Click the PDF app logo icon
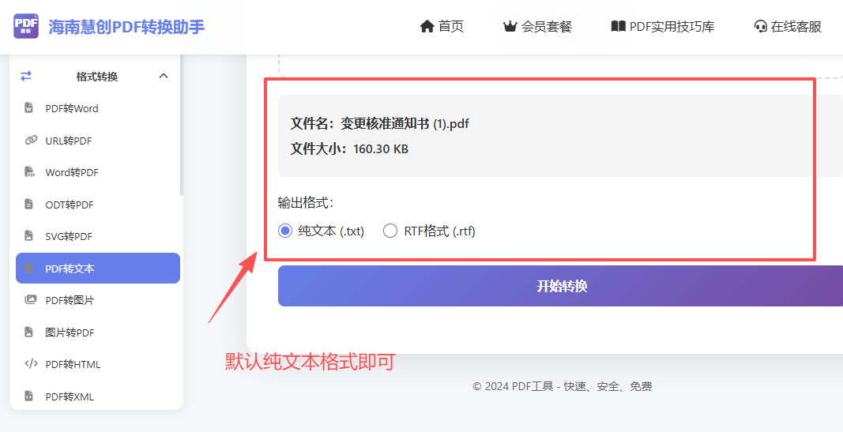The height and width of the screenshot is (432, 843). click(26, 26)
